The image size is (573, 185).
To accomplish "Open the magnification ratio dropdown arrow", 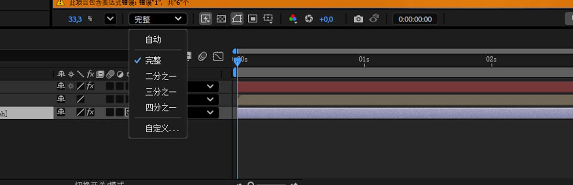I will [x=110, y=19].
